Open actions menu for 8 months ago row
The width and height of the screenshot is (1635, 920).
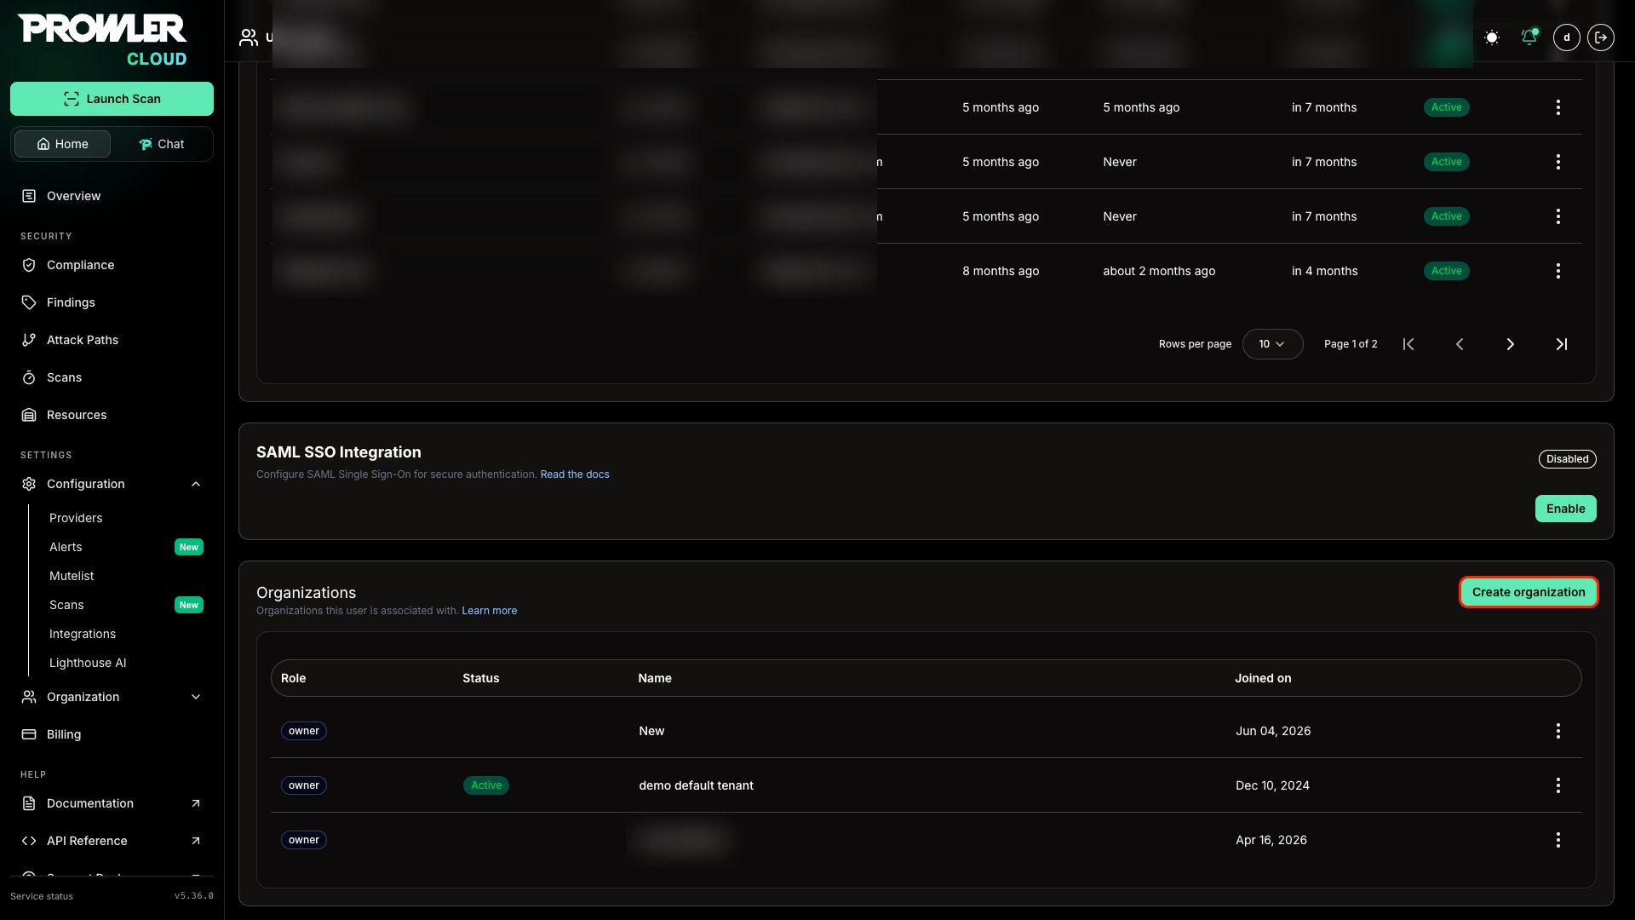pyautogui.click(x=1558, y=271)
